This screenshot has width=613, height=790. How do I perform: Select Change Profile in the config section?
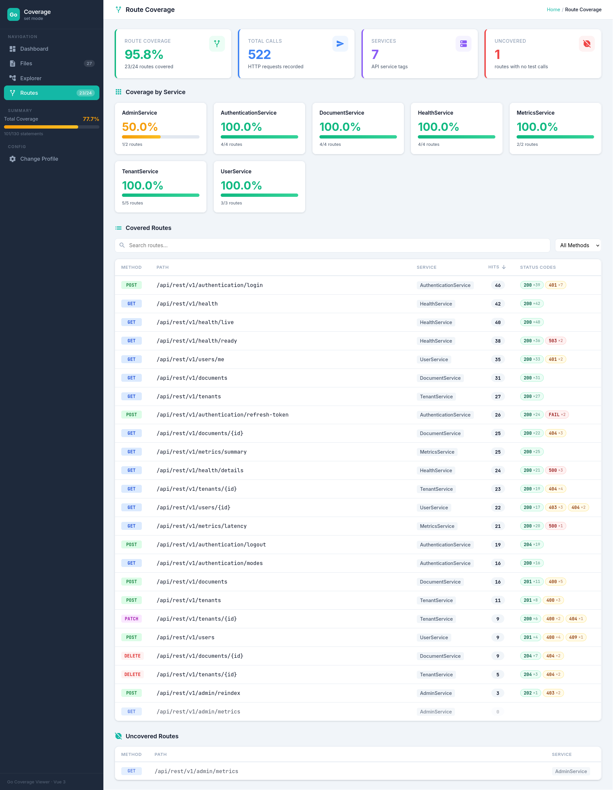pyautogui.click(x=39, y=159)
